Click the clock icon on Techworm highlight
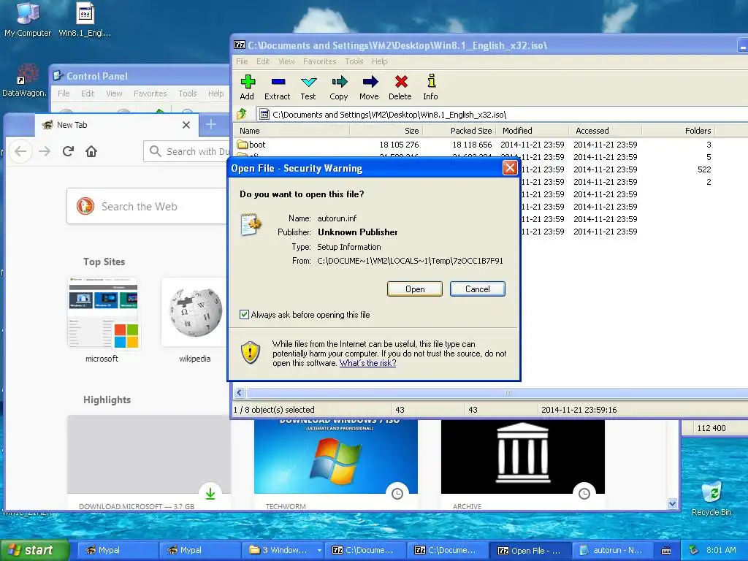Screen dimensions: 748x561 click(x=397, y=494)
